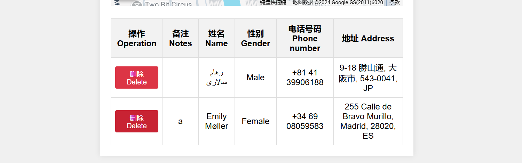
Task: Click the Male gender cell
Action: click(x=255, y=78)
